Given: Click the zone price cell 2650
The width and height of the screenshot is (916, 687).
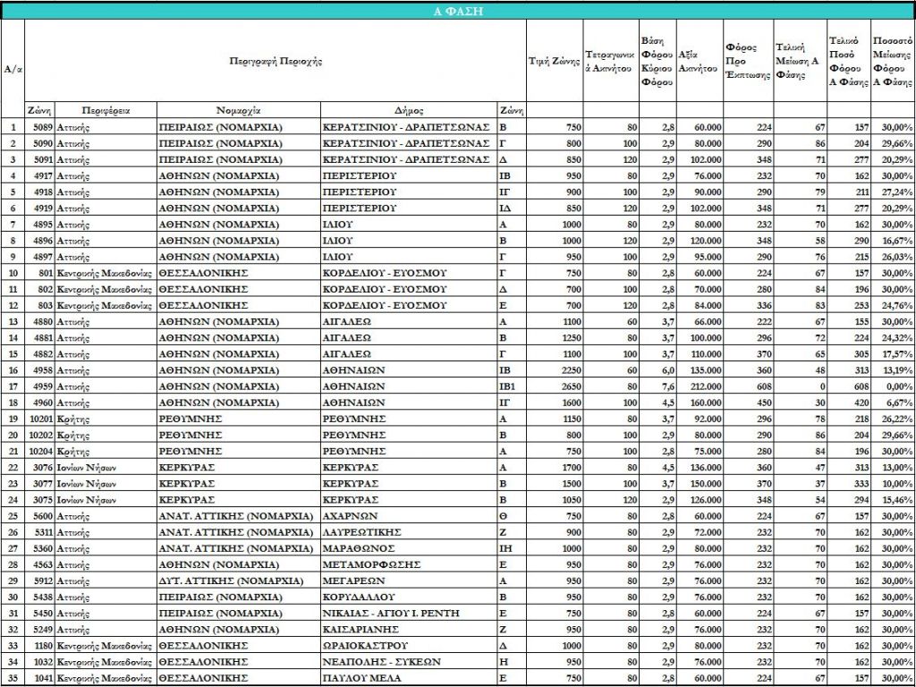Looking at the screenshot, I should pyautogui.click(x=556, y=386).
